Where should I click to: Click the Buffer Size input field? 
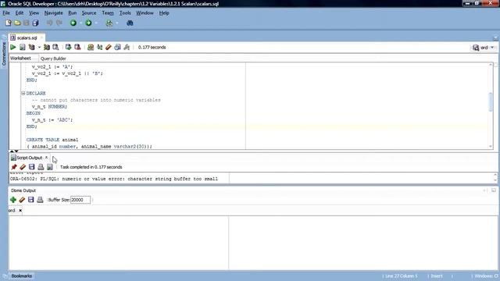pyautogui.click(x=80, y=200)
